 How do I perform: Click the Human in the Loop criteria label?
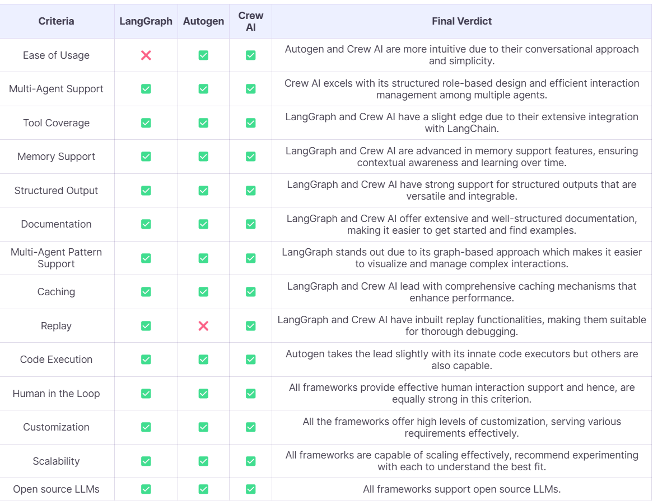coord(56,394)
